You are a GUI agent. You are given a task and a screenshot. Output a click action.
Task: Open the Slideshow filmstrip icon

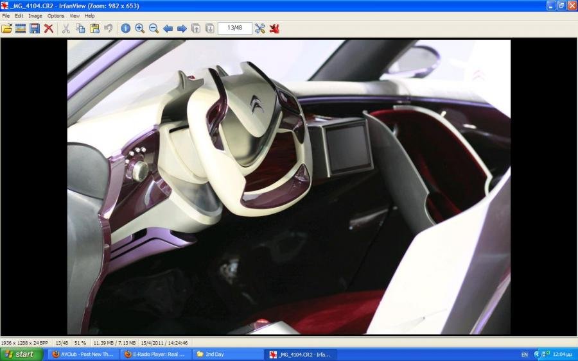click(x=21, y=28)
